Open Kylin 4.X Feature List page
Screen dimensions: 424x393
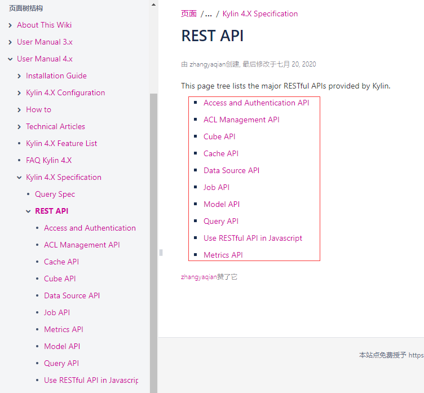pos(61,143)
